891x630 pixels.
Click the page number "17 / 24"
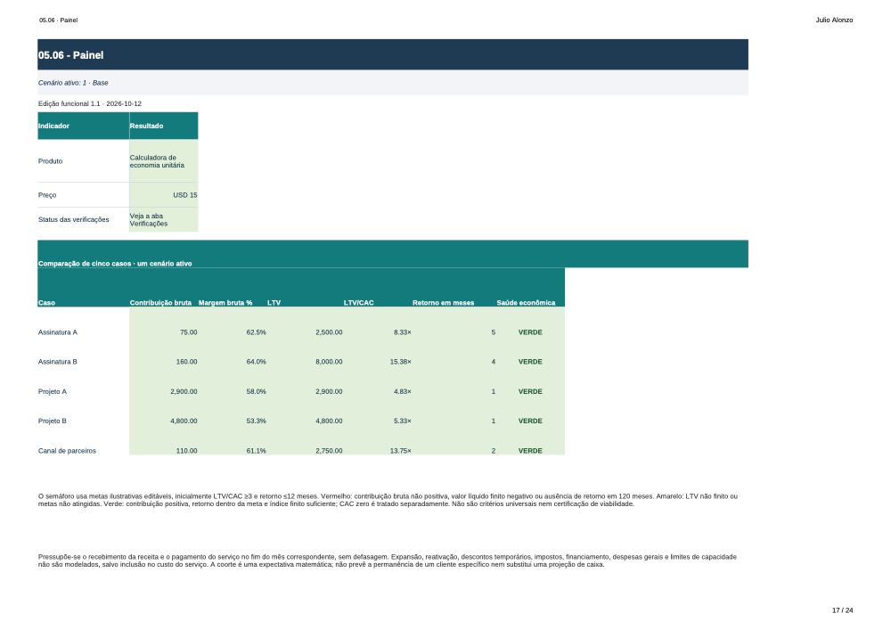coord(843,610)
